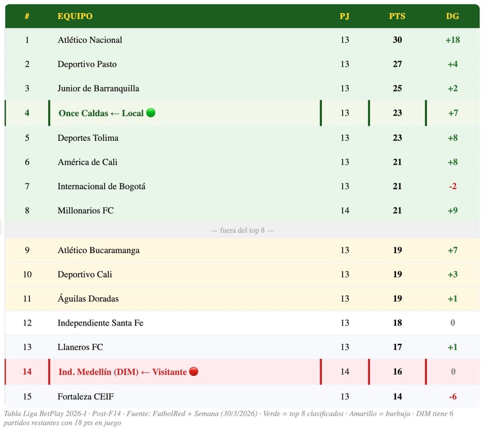Image resolution: width=485 pixels, height=429 pixels.
Task: Click the DG column header
Action: tap(452, 16)
